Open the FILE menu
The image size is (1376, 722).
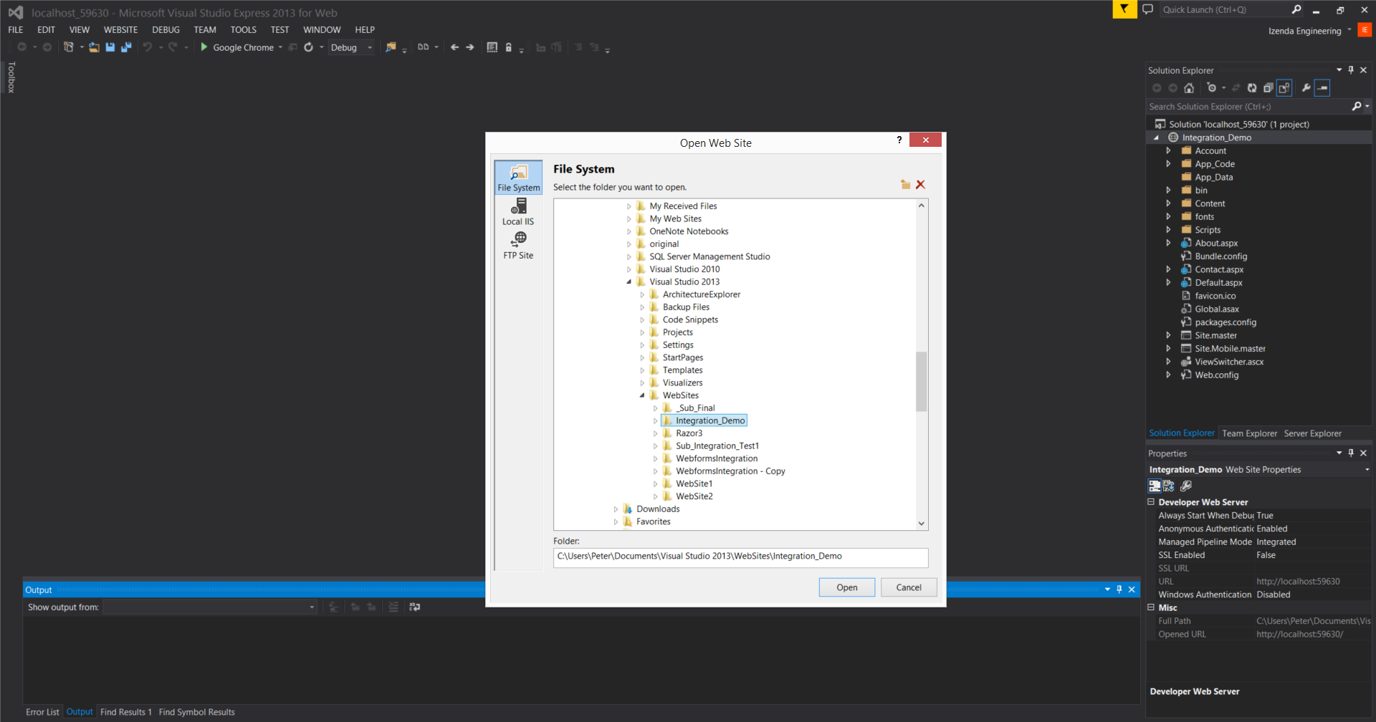[x=16, y=30]
